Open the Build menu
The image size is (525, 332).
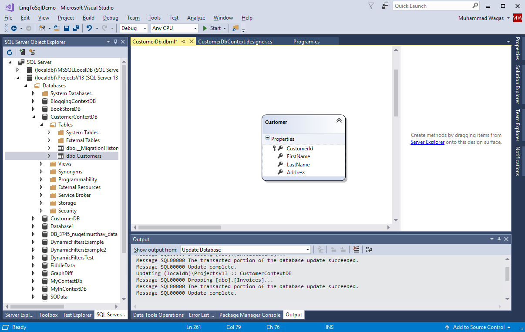pyautogui.click(x=88, y=18)
